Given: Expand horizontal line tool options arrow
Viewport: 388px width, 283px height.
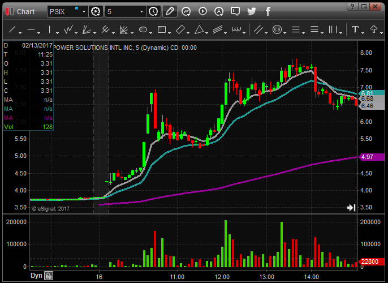Looking at the screenshot, I should 39,33.
